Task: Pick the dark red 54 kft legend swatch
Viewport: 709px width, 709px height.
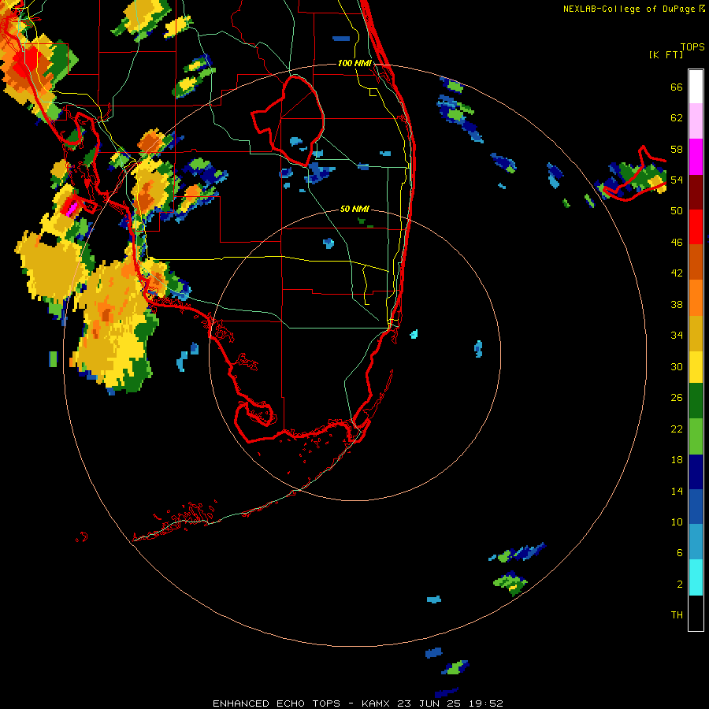Action: tap(696, 192)
